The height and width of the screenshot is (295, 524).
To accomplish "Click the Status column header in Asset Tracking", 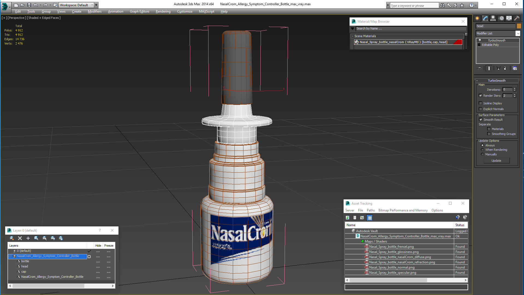I will [x=460, y=225].
